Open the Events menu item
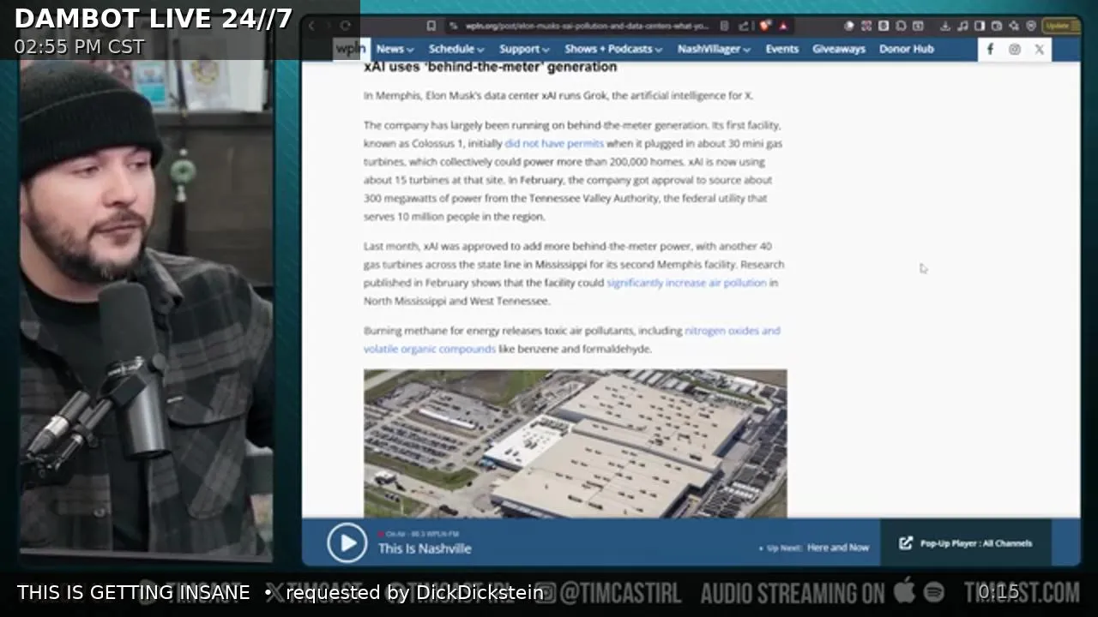 tap(781, 49)
